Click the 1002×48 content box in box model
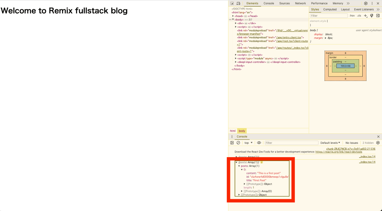 [x=345, y=66]
